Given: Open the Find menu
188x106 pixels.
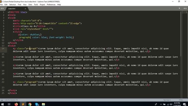Looking at the screenshot, I should pos(19,5).
